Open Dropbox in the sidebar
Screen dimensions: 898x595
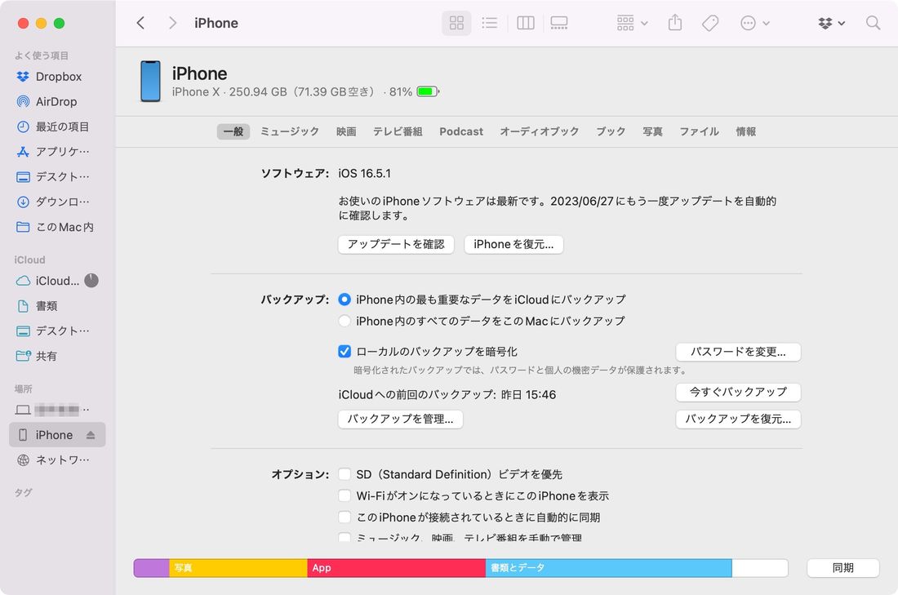tap(57, 77)
